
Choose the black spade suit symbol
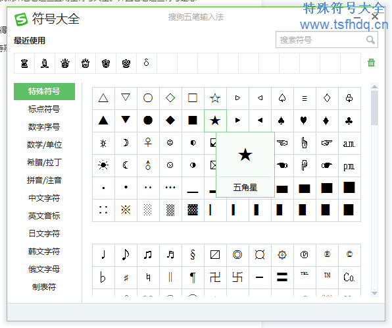point(282,121)
